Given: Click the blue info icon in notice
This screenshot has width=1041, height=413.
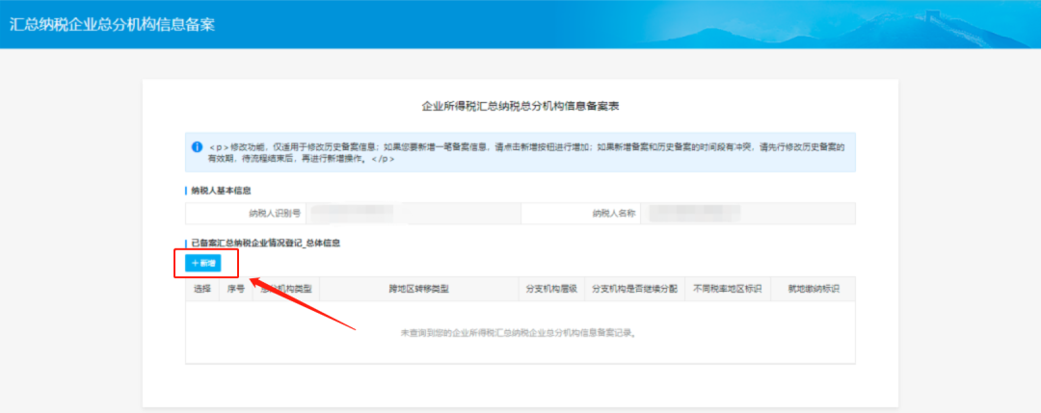Looking at the screenshot, I should coord(198,145).
